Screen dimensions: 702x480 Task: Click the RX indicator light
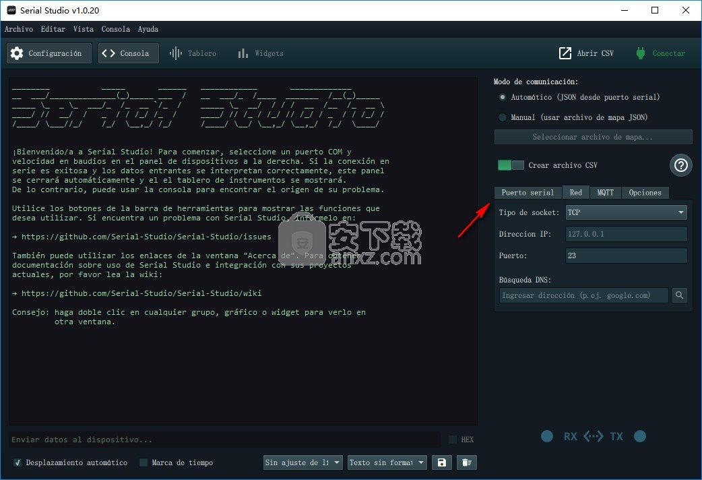pos(546,436)
